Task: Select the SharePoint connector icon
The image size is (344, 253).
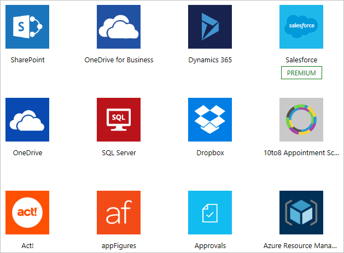Action: [x=27, y=27]
